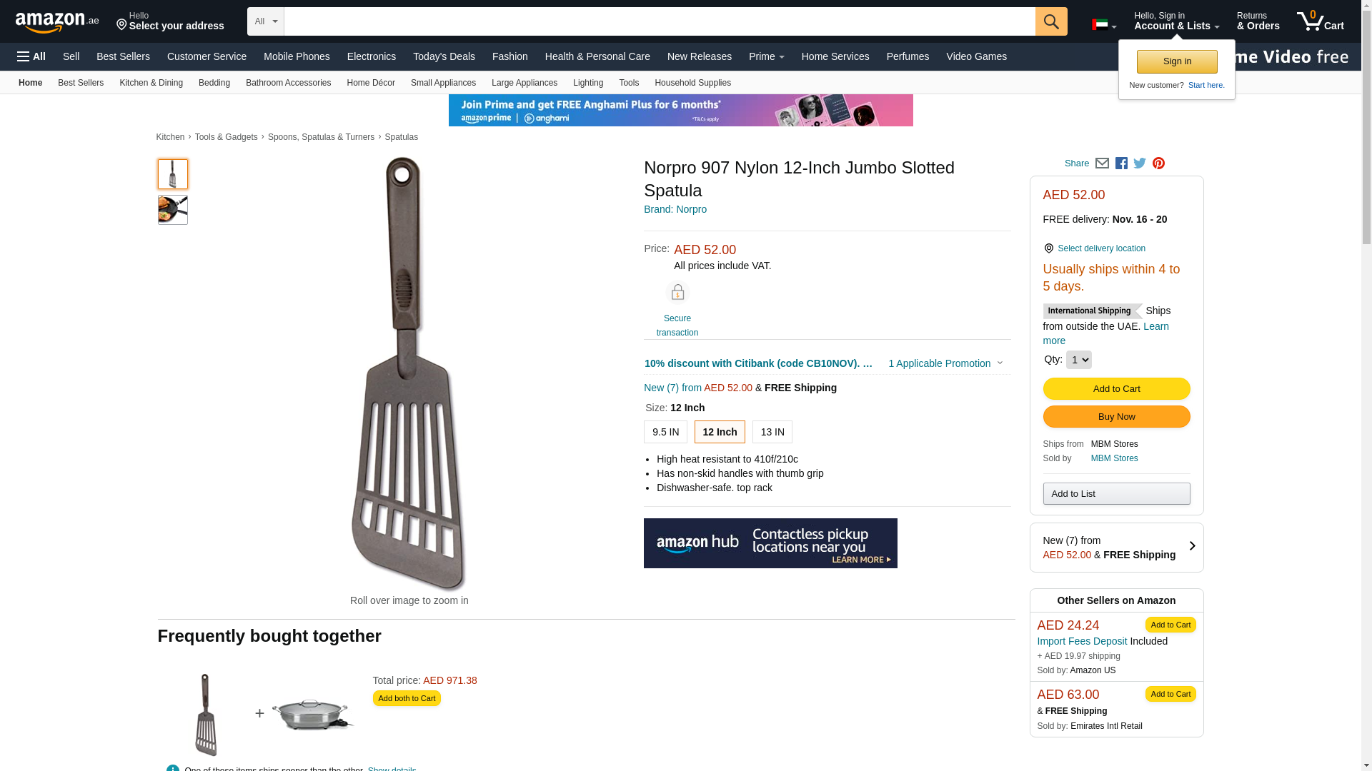Share product on Facebook icon

(1121, 163)
